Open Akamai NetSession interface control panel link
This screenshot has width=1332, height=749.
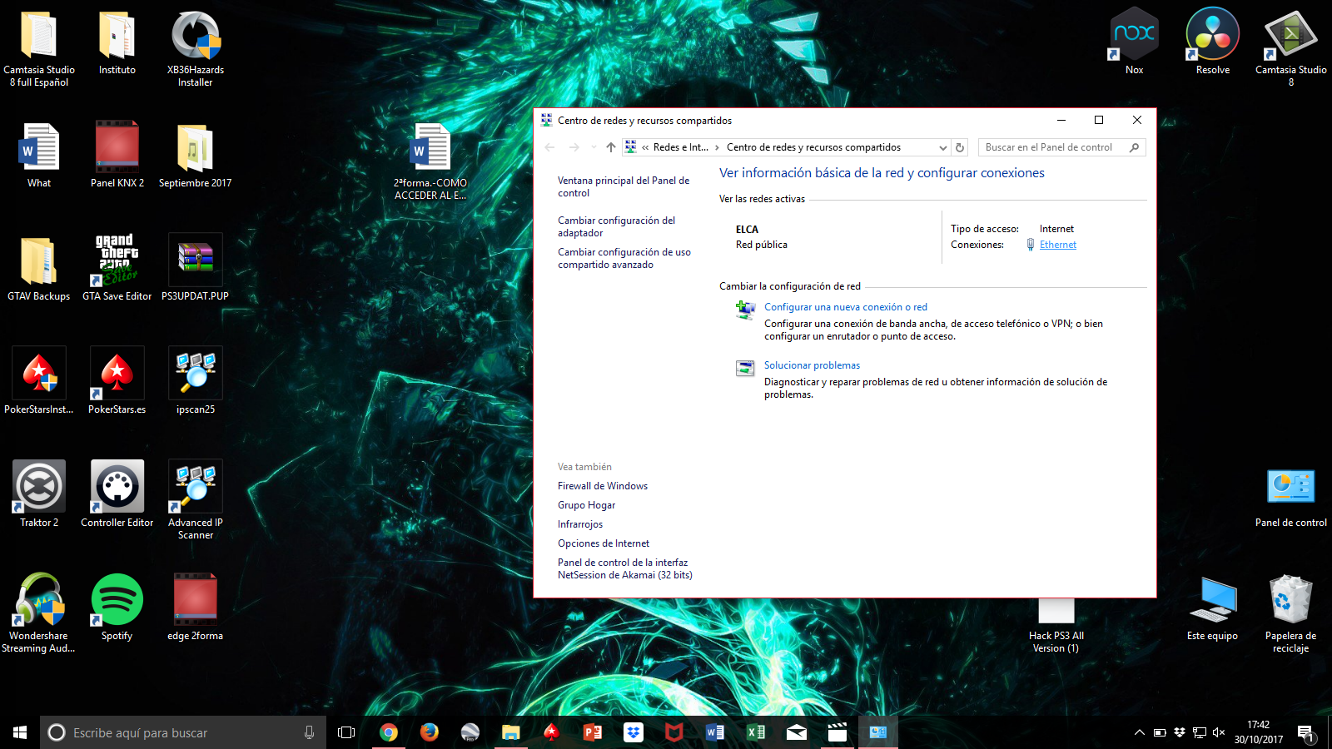tap(625, 568)
